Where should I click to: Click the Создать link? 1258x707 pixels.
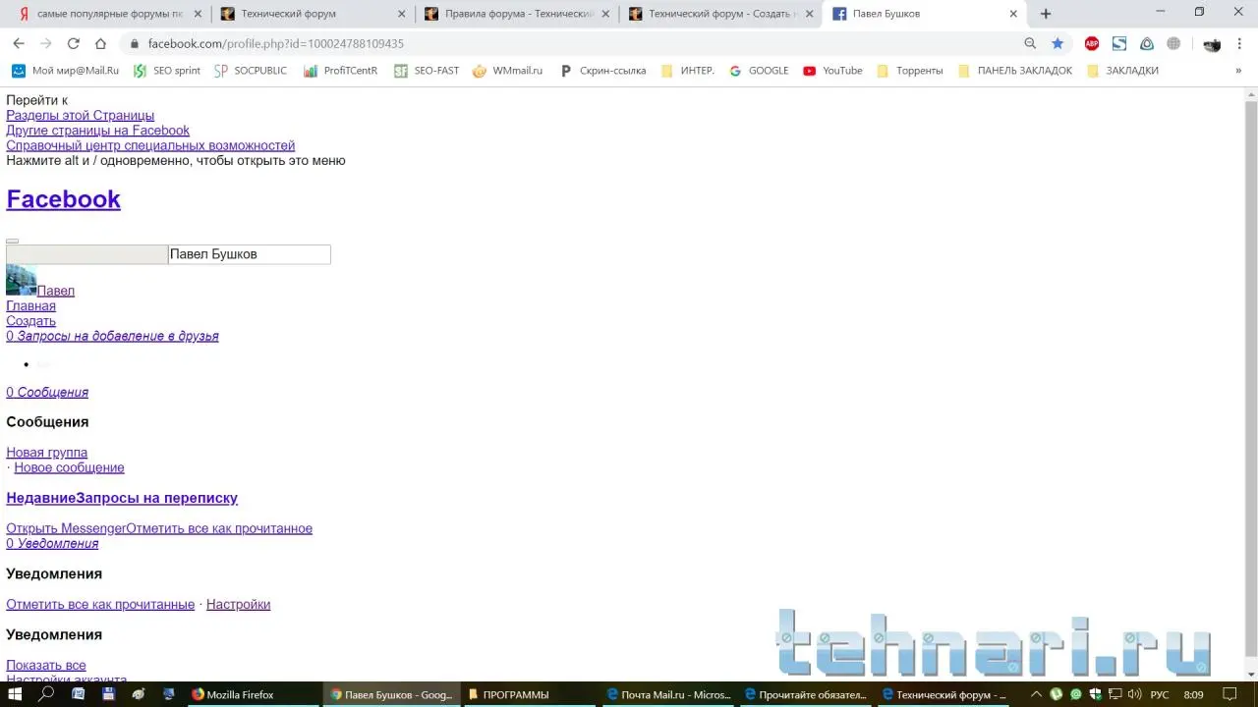(30, 321)
